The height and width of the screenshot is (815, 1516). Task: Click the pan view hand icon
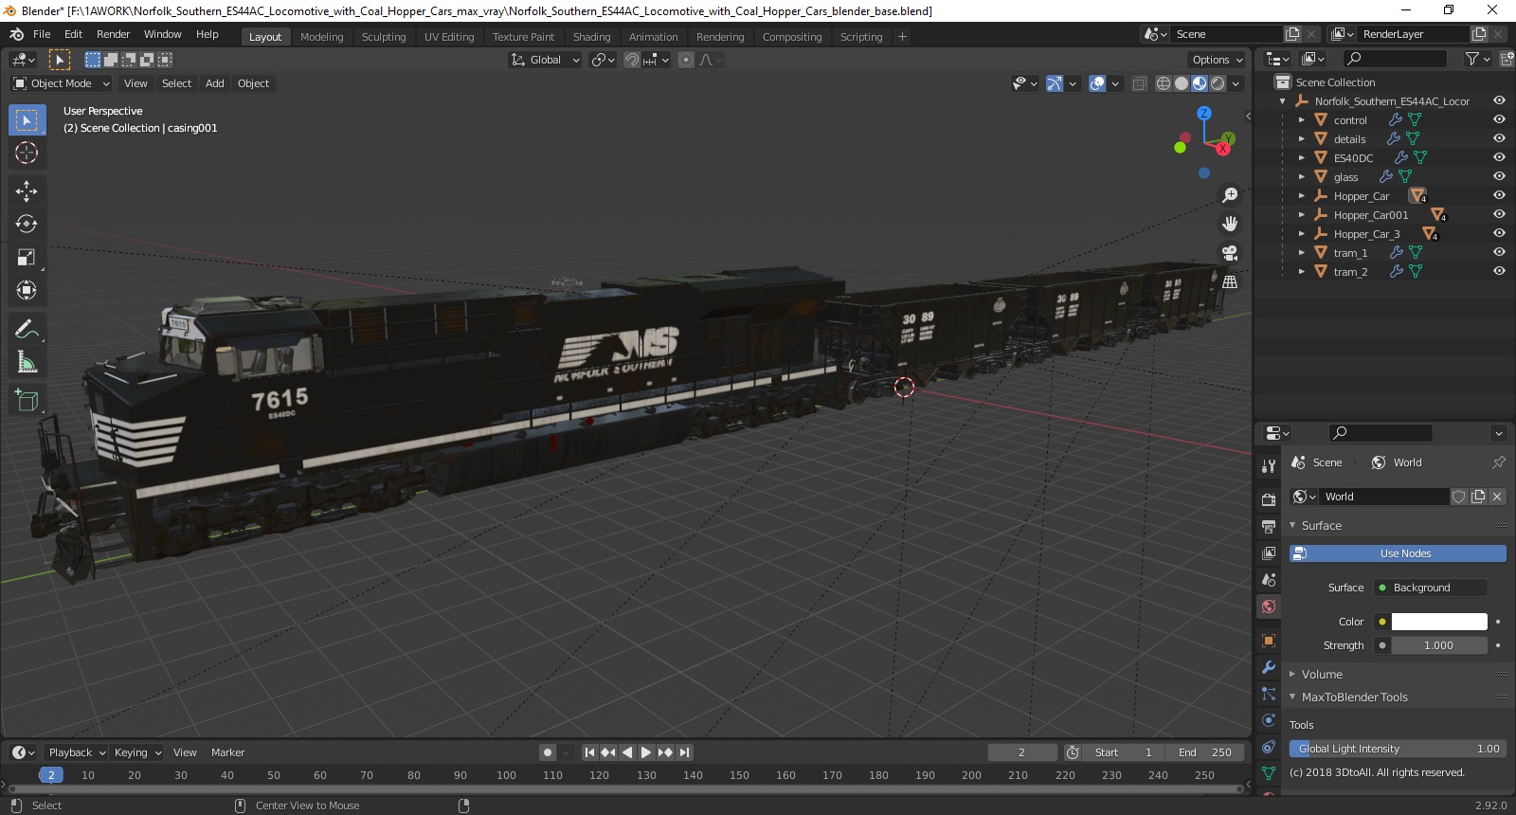tap(1230, 224)
